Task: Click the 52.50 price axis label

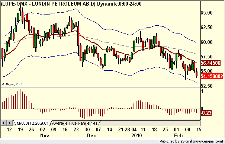Action: pyautogui.click(x=206, y=86)
